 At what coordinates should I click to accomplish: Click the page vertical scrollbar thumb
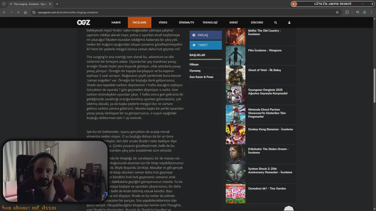point(374,86)
